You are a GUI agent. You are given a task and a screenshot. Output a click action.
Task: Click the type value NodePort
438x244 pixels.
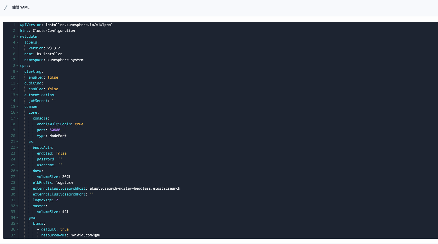(58, 136)
